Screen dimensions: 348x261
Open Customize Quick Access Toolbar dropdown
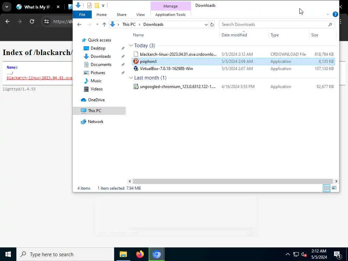(x=103, y=5)
